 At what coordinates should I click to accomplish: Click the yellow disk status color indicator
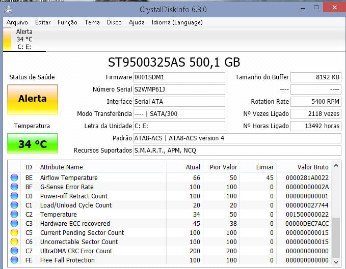[x=7, y=39]
